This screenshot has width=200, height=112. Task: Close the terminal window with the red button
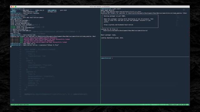11,7
